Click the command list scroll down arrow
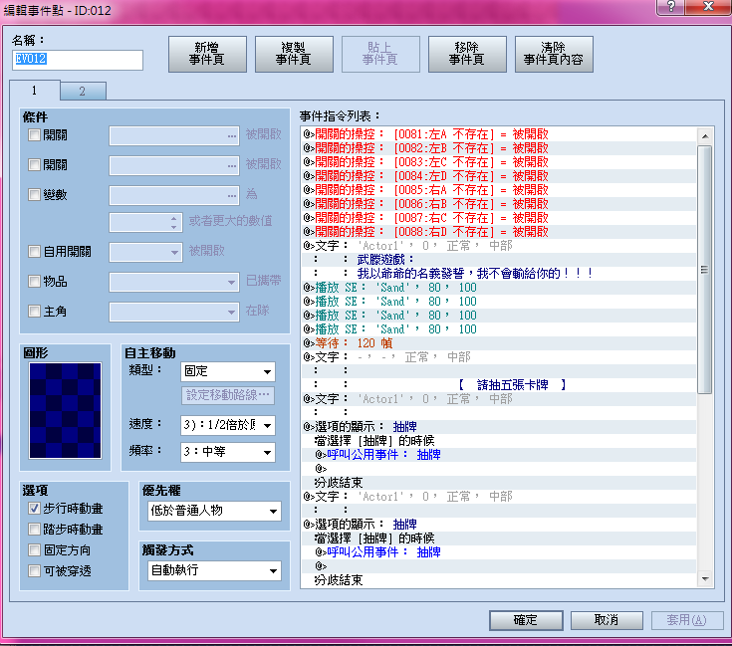This screenshot has width=732, height=646. 705,579
